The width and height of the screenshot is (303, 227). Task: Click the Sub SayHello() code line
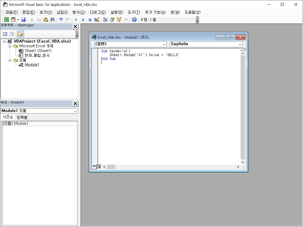click(x=116, y=51)
